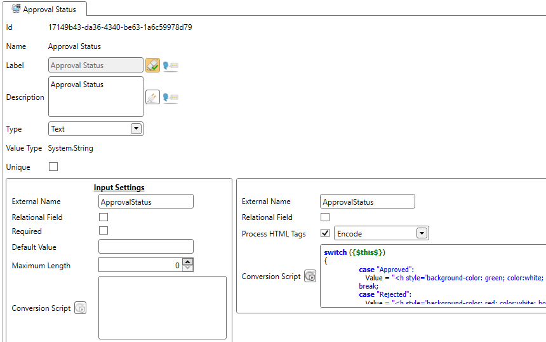Click the Default Value field

[x=146, y=247]
